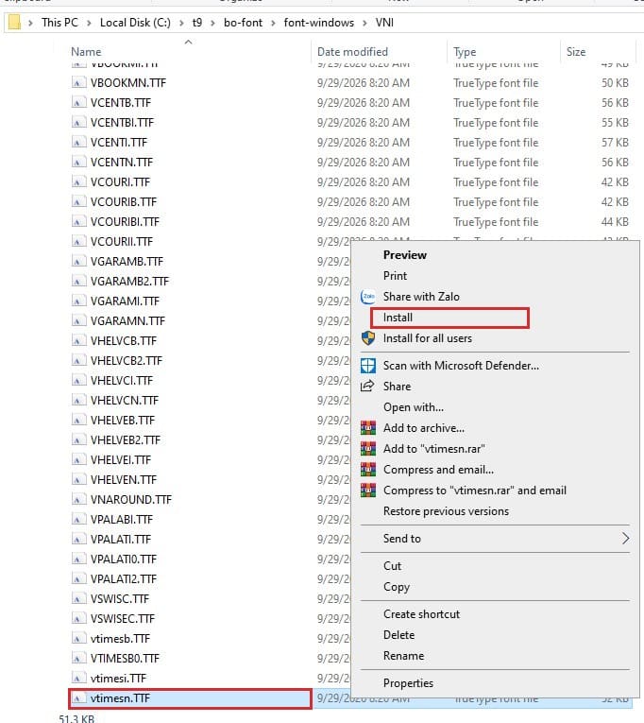Open the dropdown chevron after Local Disk (C:)
Image resolution: width=644 pixels, height=723 pixels.
181,23
